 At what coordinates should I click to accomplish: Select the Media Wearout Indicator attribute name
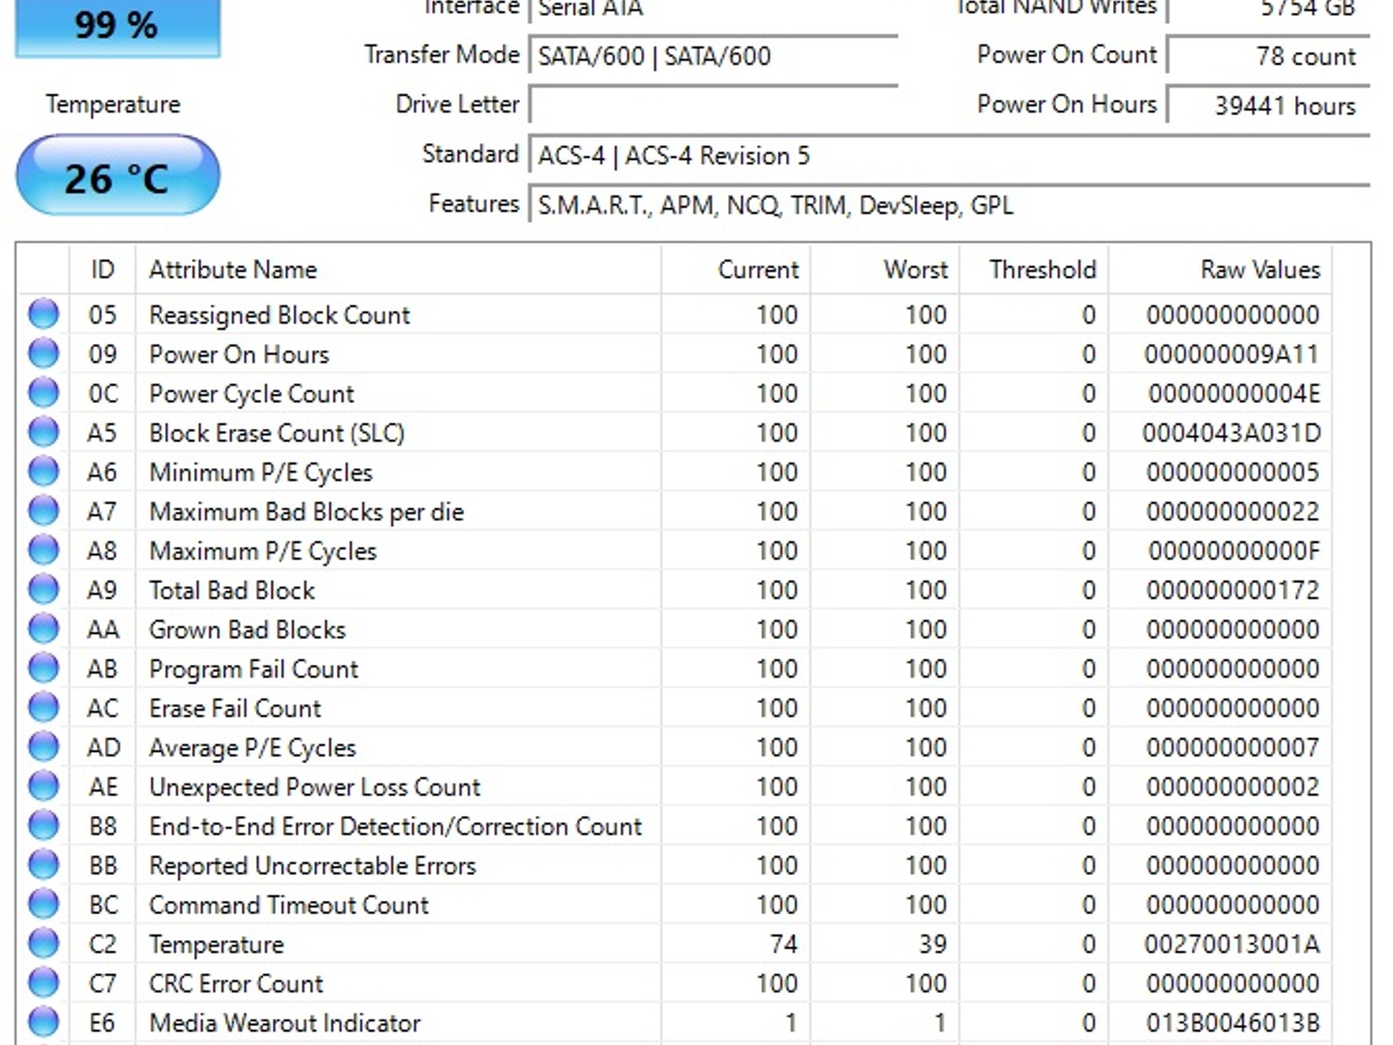point(285,1023)
